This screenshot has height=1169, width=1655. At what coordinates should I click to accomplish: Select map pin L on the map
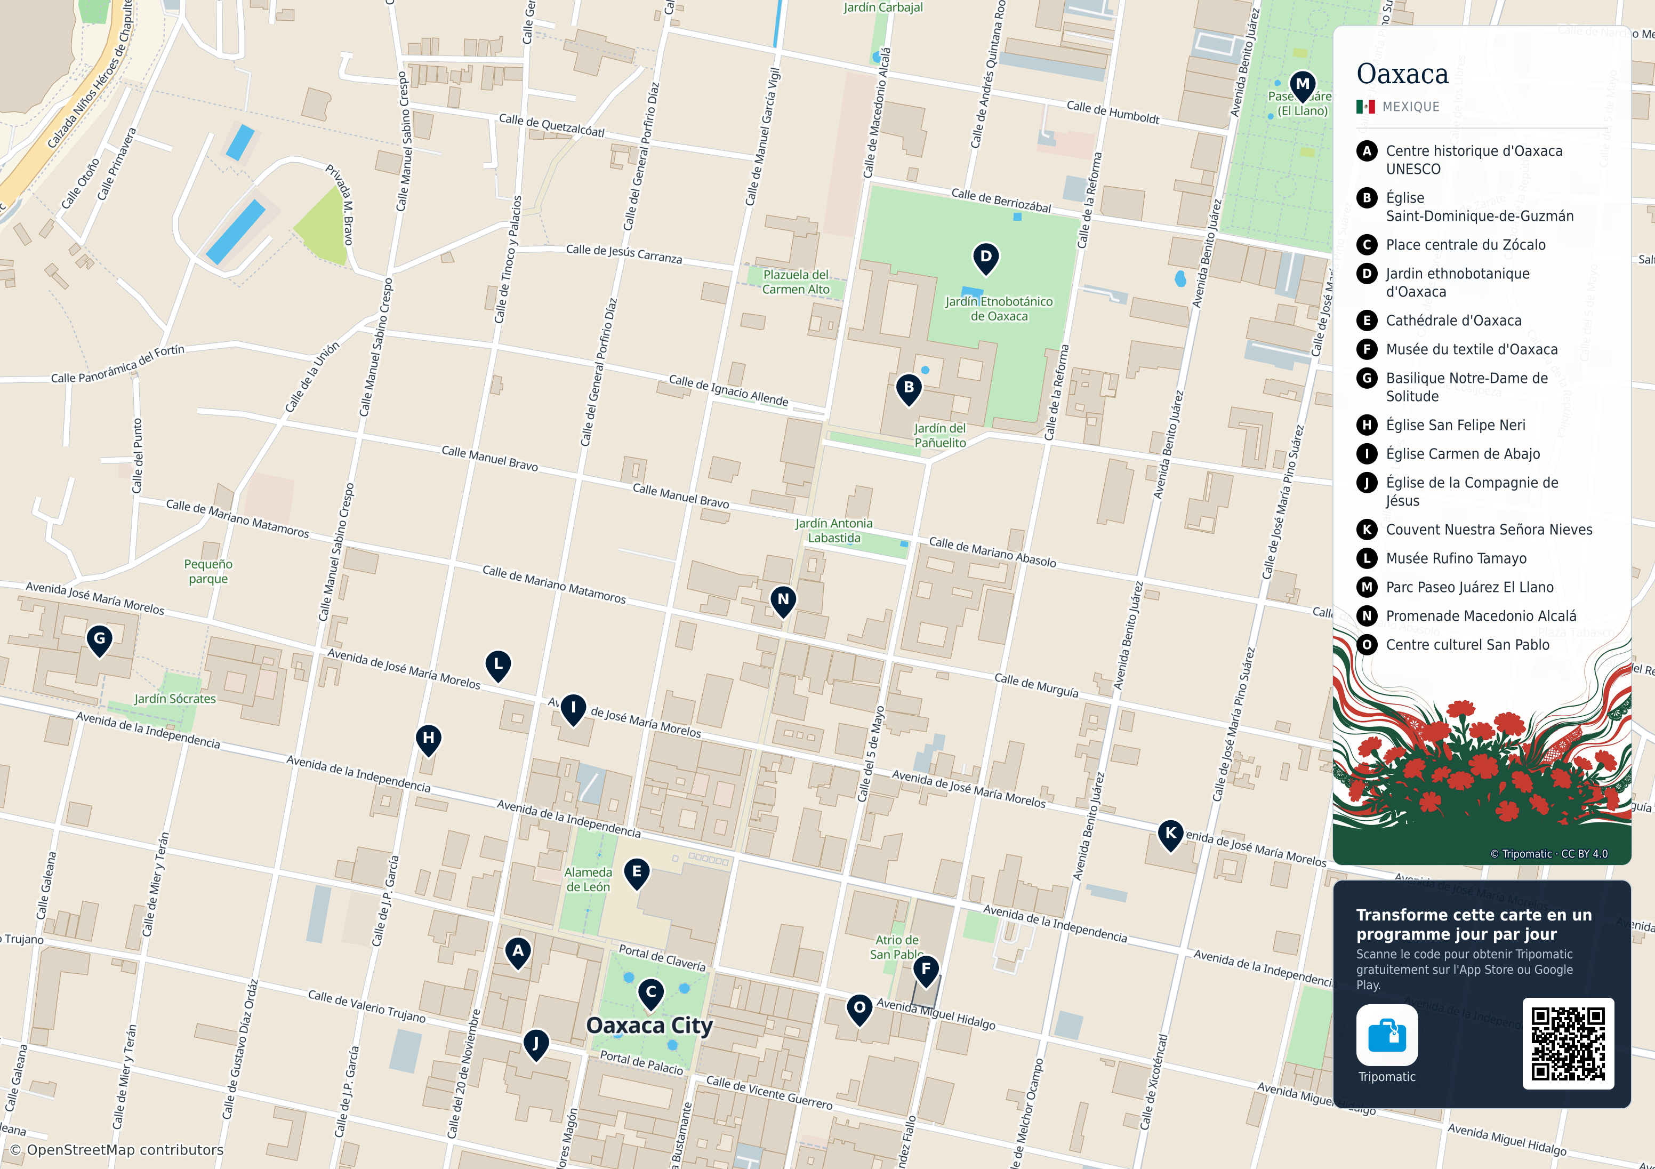pos(498,666)
